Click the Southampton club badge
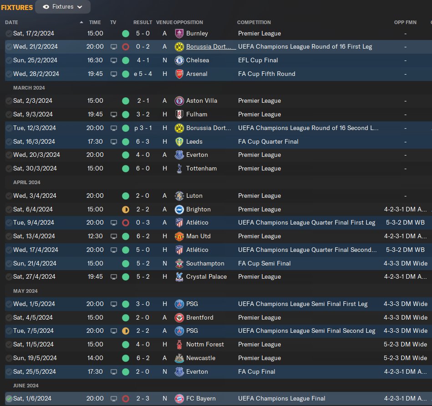 [x=179, y=263]
